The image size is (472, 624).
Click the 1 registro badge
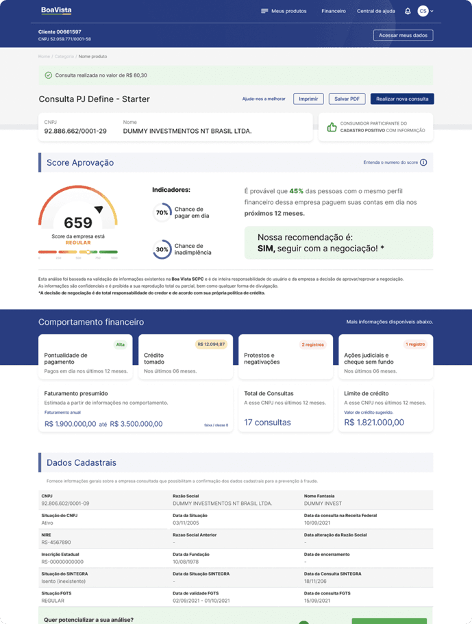[x=415, y=345]
